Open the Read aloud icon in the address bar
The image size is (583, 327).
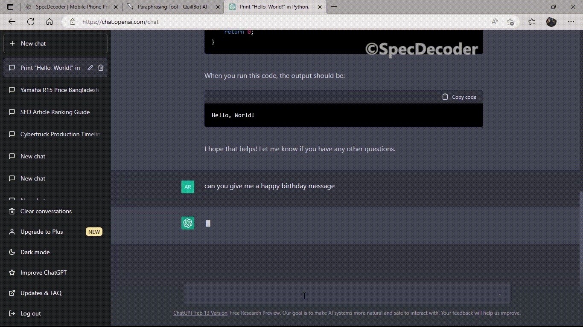point(494,22)
